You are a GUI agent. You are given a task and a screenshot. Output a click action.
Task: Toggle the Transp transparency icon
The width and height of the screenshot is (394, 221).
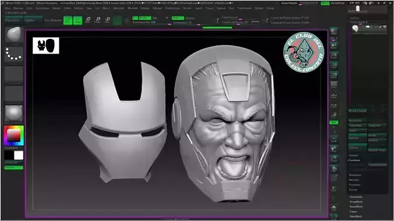tap(334, 188)
